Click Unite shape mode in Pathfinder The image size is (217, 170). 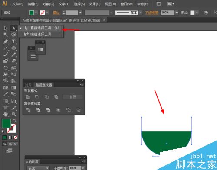pos(27,97)
